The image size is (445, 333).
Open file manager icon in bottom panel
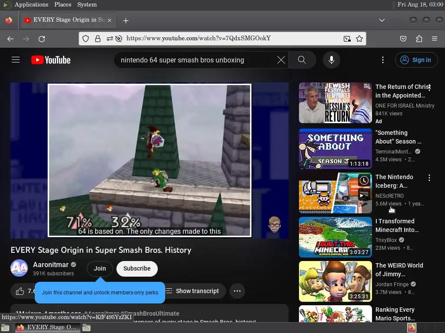click(x=86, y=328)
